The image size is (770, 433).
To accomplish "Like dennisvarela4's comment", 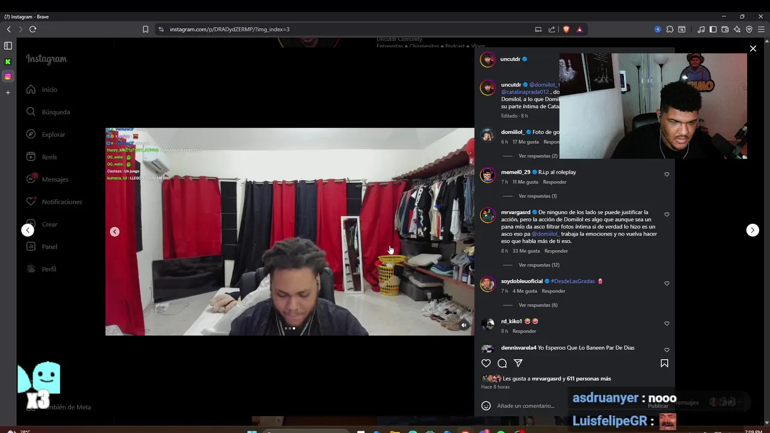I will (667, 350).
